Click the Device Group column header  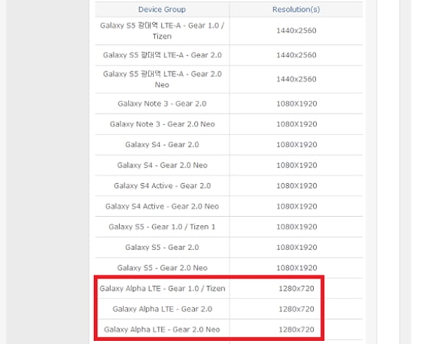click(162, 10)
